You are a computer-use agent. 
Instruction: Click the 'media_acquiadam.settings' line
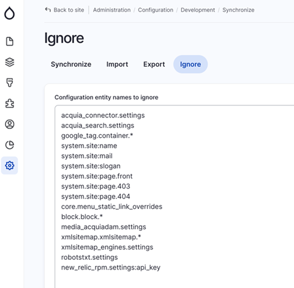pyautogui.click(x=104, y=227)
